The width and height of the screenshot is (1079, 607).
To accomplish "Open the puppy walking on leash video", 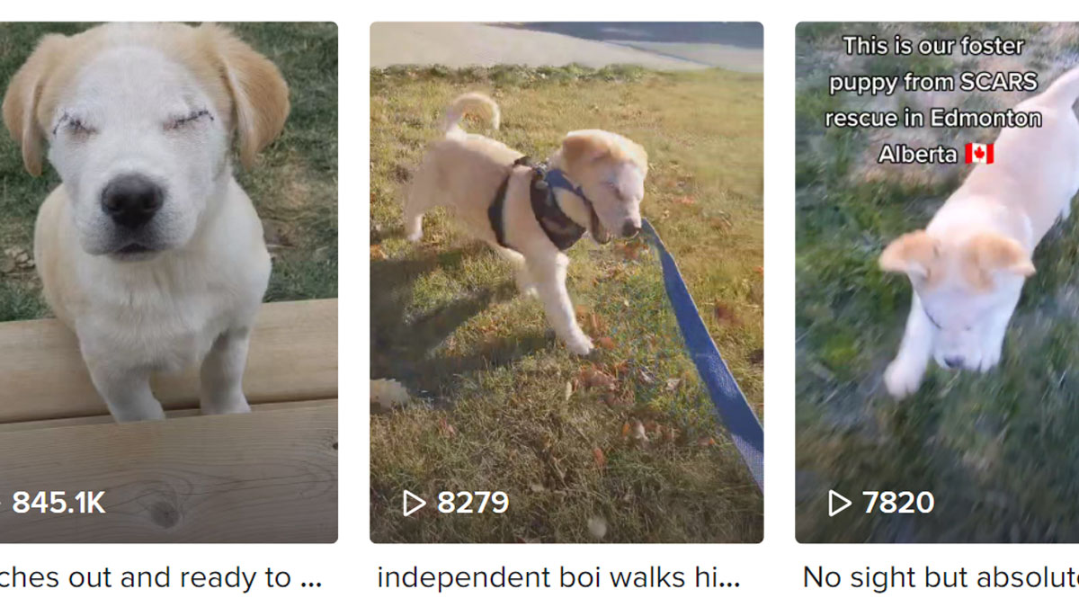I will [x=566, y=282].
